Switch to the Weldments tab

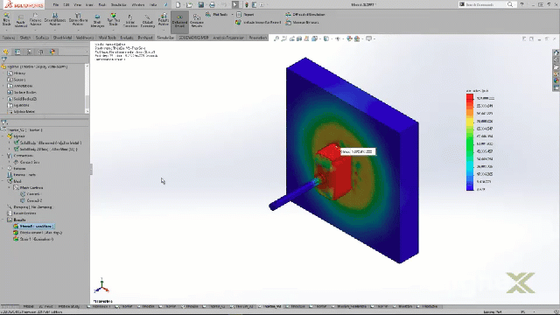click(x=85, y=38)
